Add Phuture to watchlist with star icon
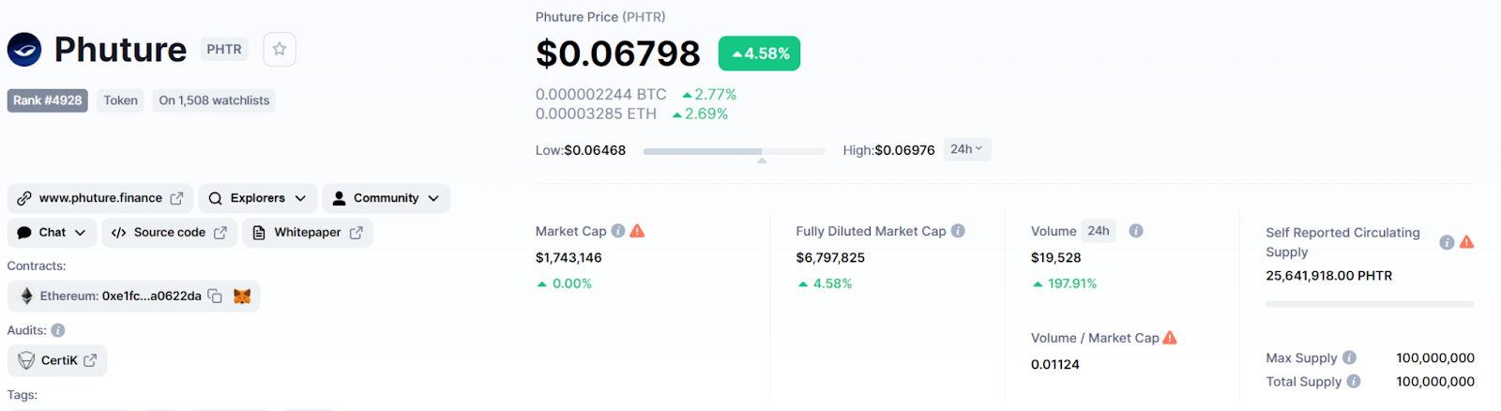The width and height of the screenshot is (1501, 411). pos(280,50)
